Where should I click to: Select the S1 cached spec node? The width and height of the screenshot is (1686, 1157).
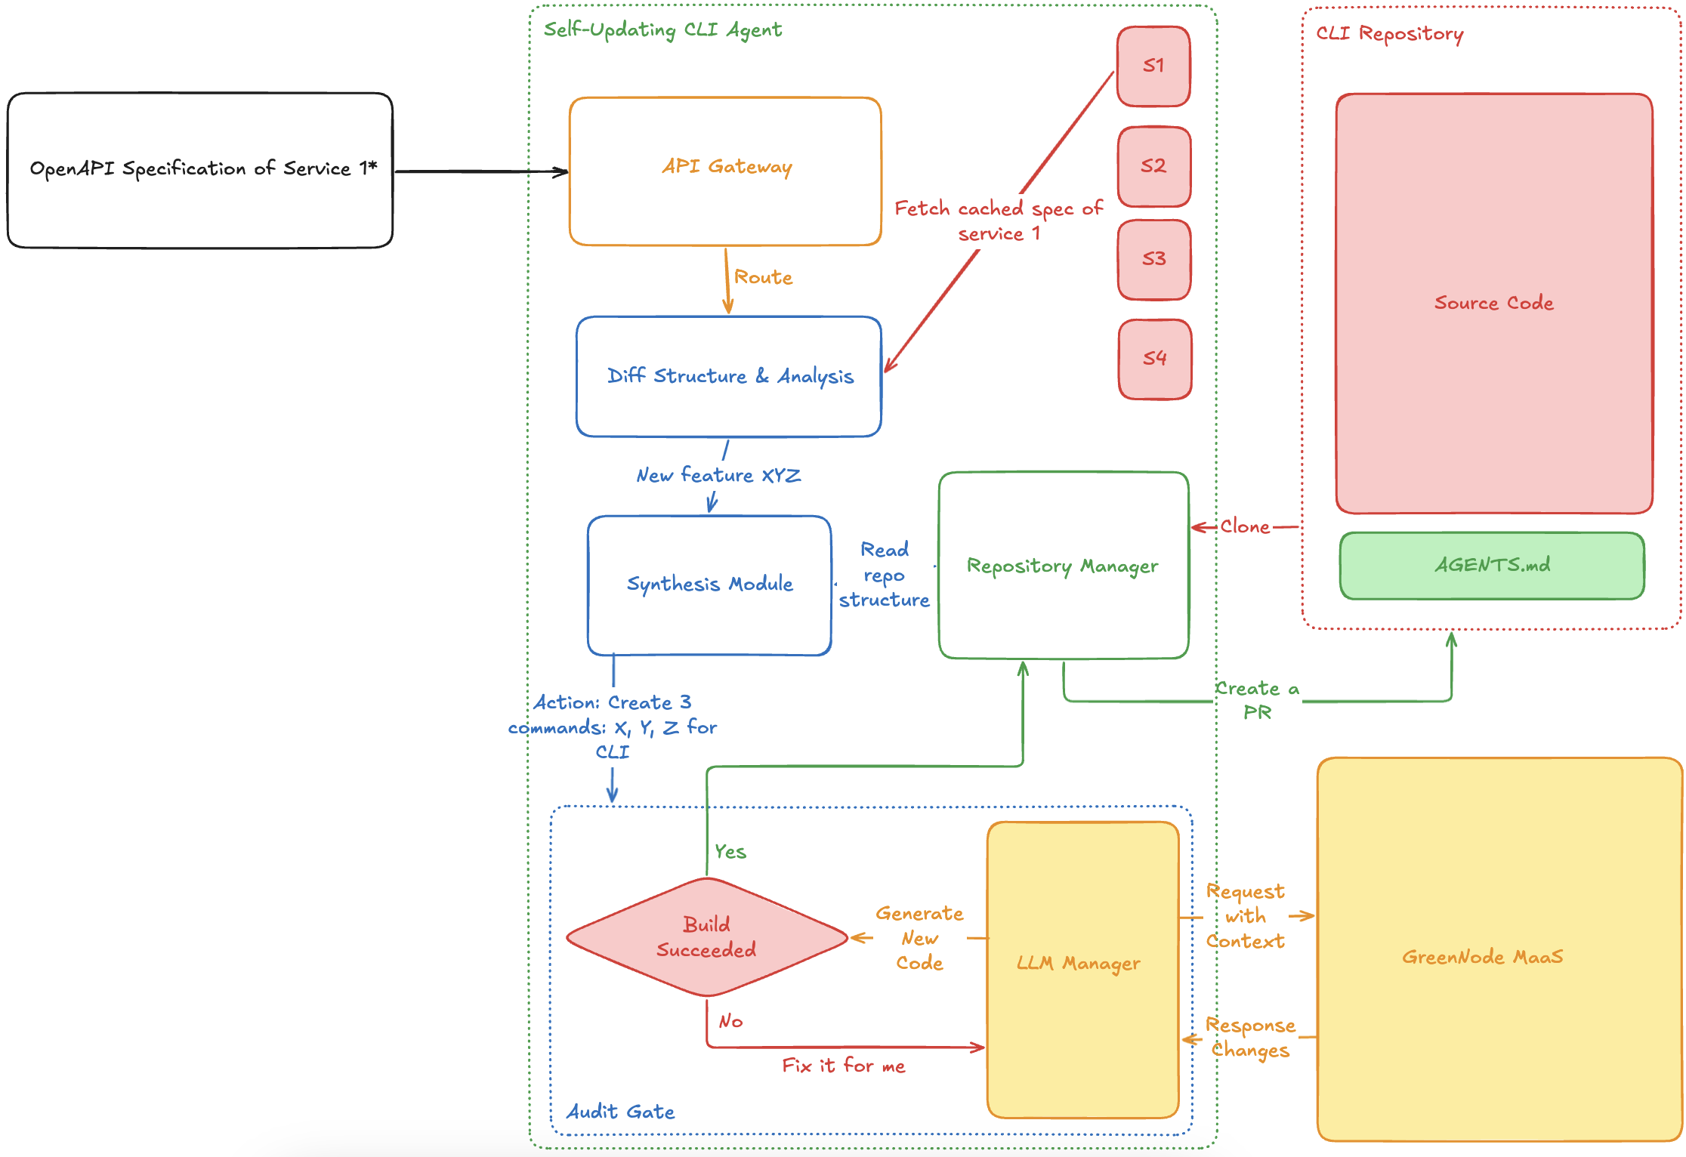[1153, 66]
